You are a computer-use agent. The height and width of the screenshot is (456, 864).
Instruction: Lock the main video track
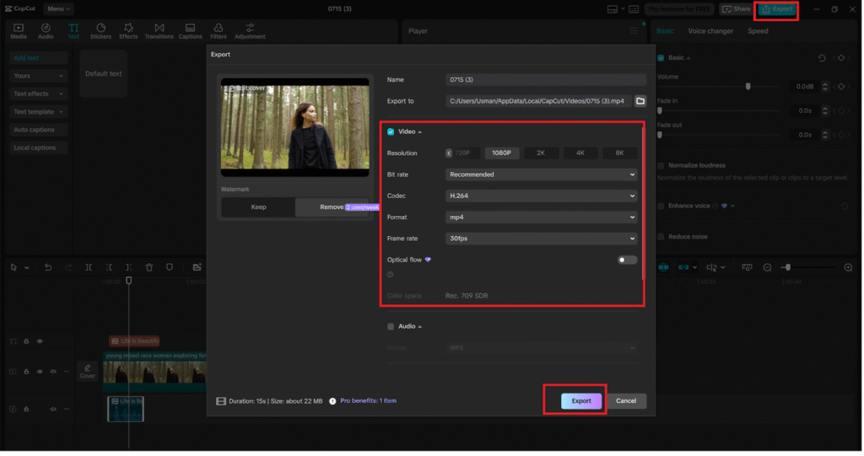point(26,372)
